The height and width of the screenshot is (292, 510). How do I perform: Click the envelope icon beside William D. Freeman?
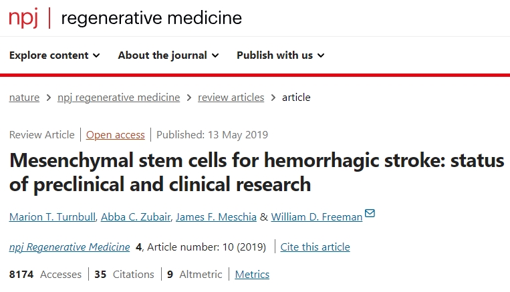click(x=370, y=214)
